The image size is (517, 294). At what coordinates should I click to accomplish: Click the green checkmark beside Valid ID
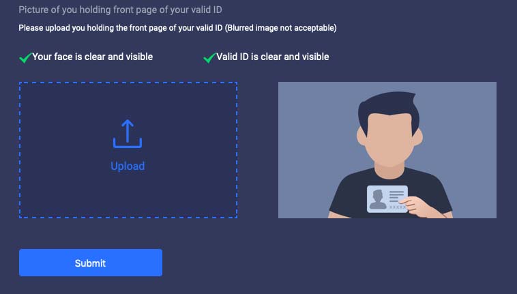209,58
